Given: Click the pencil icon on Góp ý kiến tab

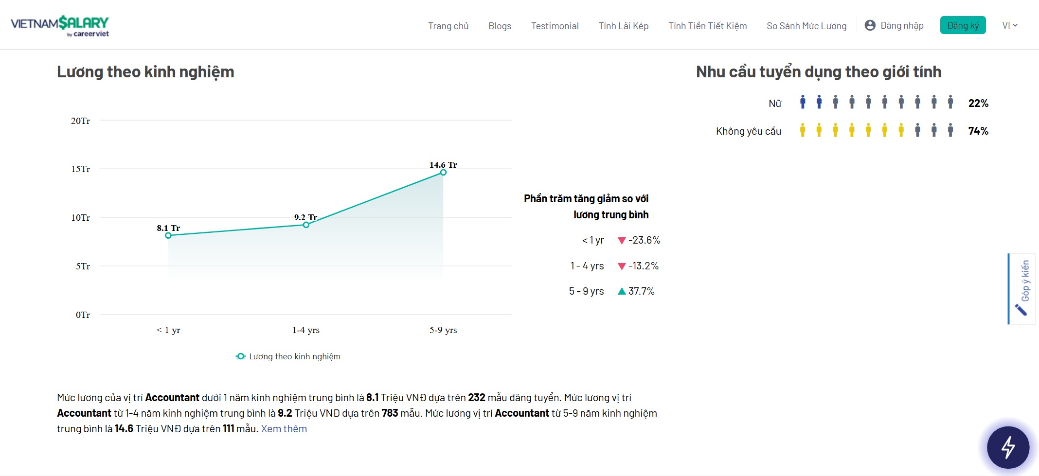Looking at the screenshot, I should click(x=1020, y=309).
